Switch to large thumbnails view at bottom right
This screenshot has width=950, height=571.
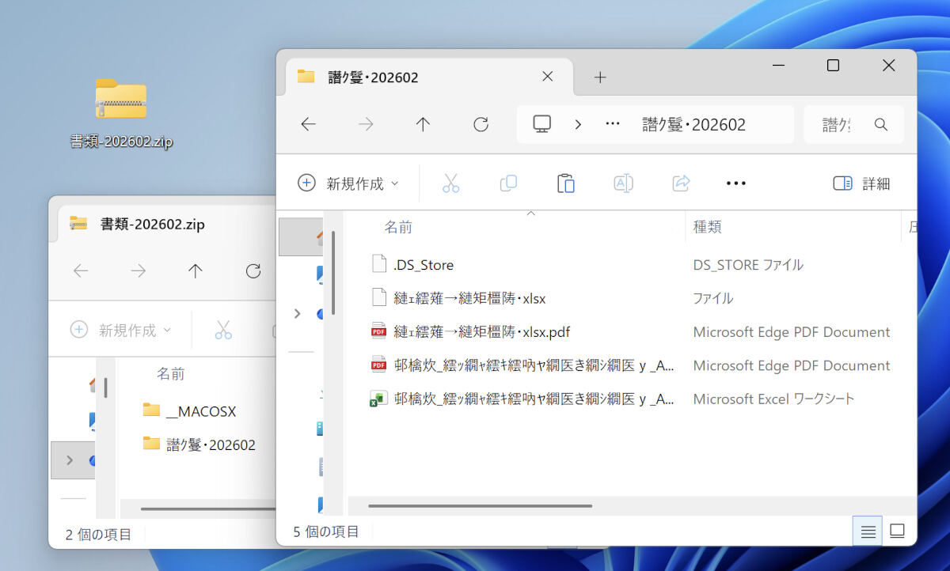[x=898, y=531]
